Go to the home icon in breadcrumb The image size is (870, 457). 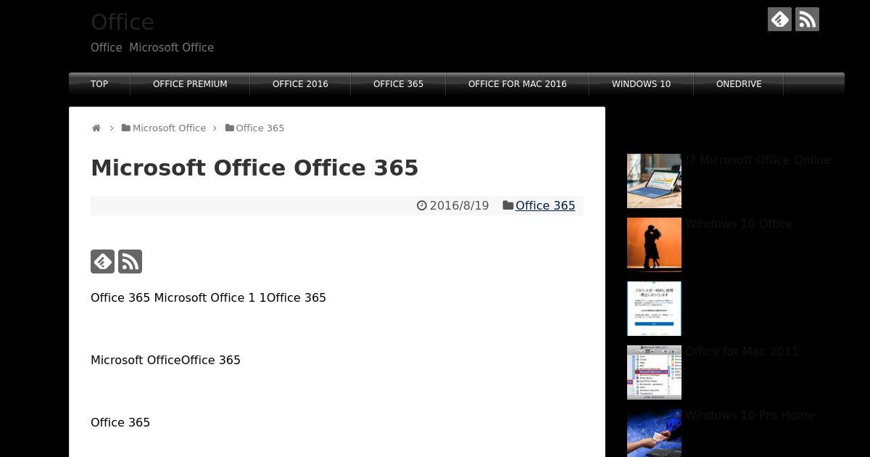pos(96,128)
